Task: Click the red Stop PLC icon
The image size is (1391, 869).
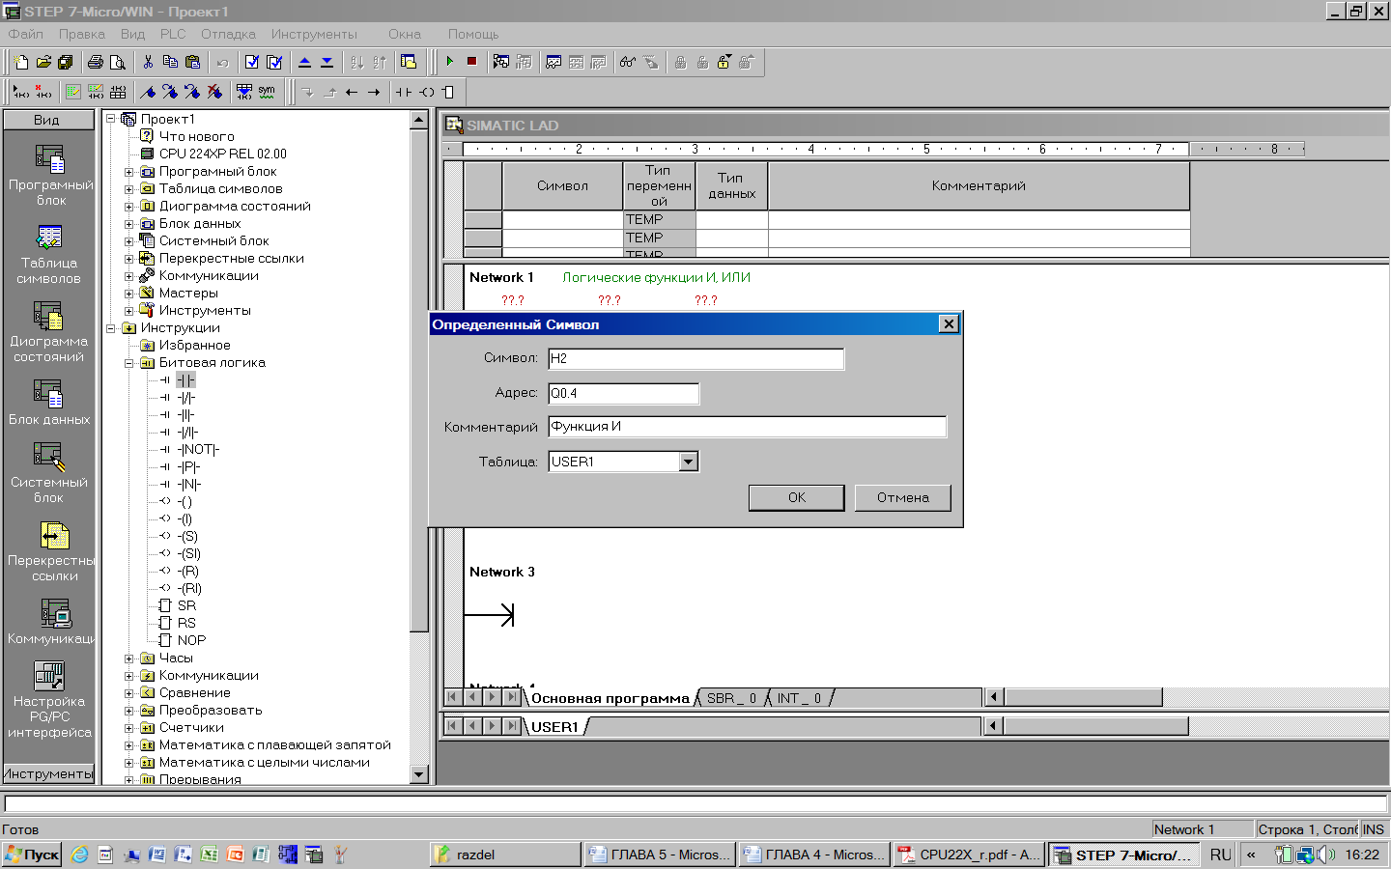Action: point(472,62)
